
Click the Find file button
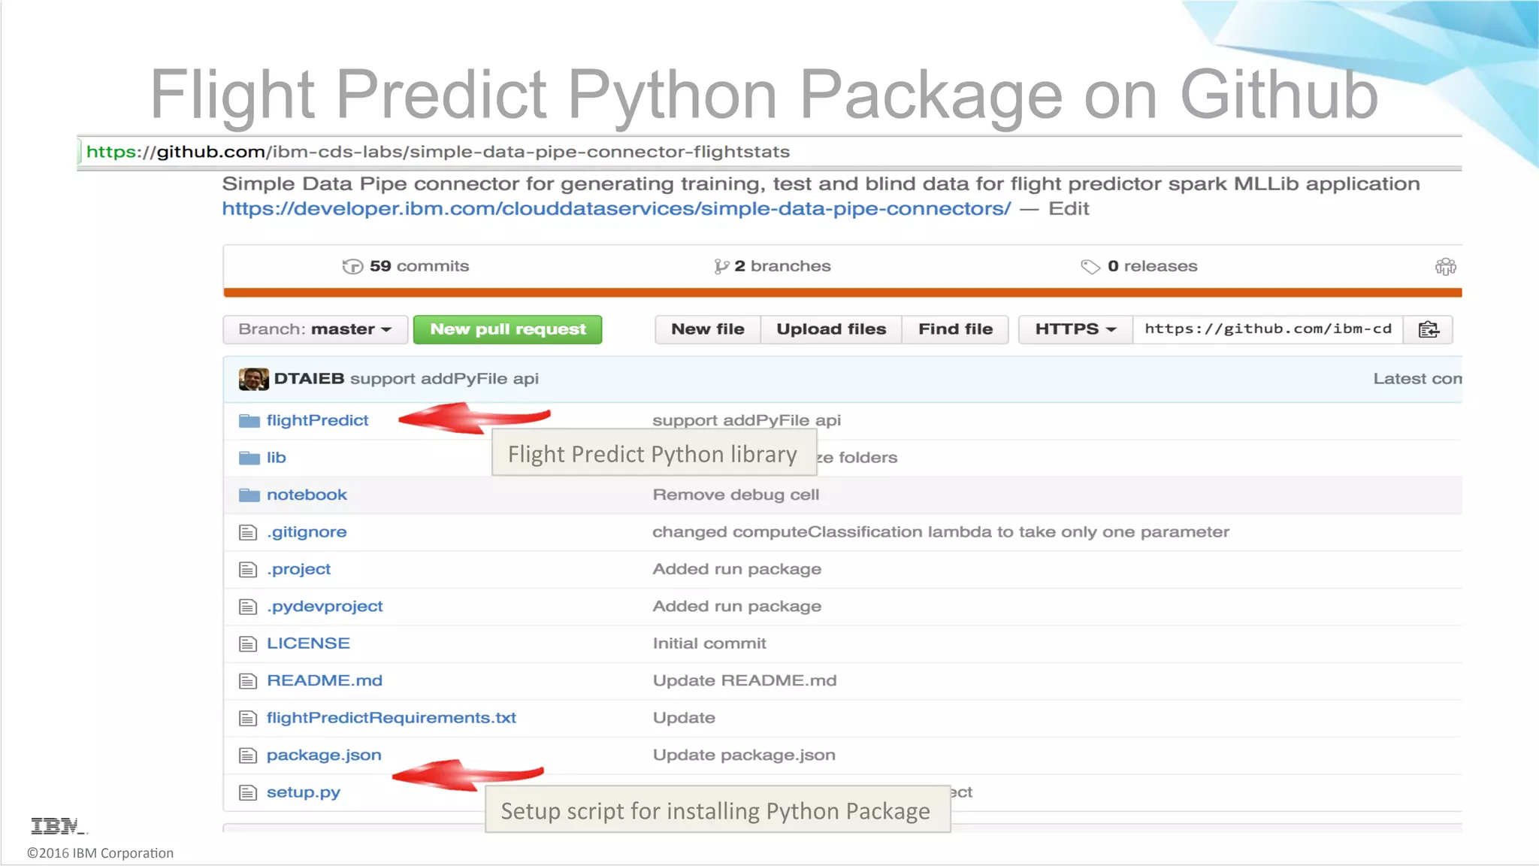pos(955,330)
